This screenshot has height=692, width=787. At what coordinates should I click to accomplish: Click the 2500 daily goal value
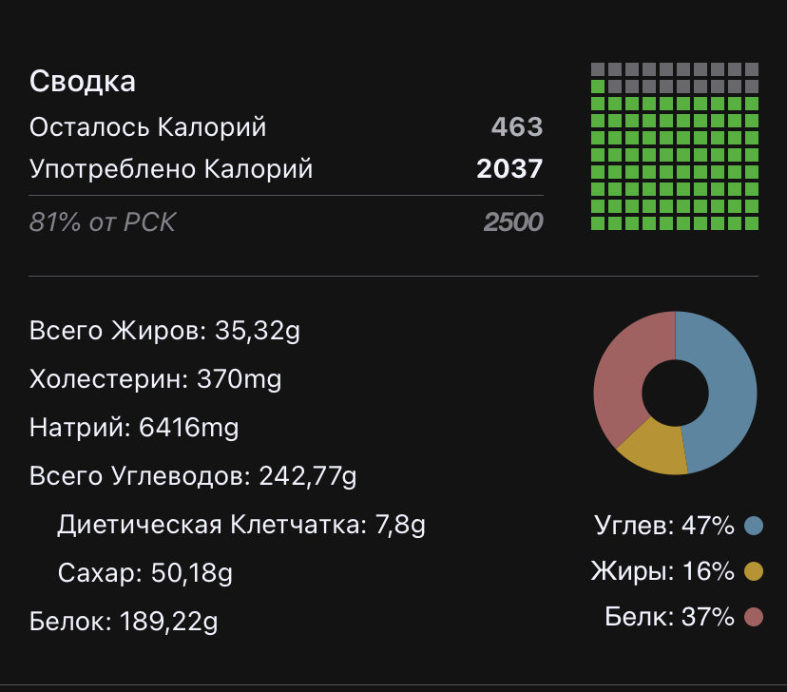tap(513, 222)
